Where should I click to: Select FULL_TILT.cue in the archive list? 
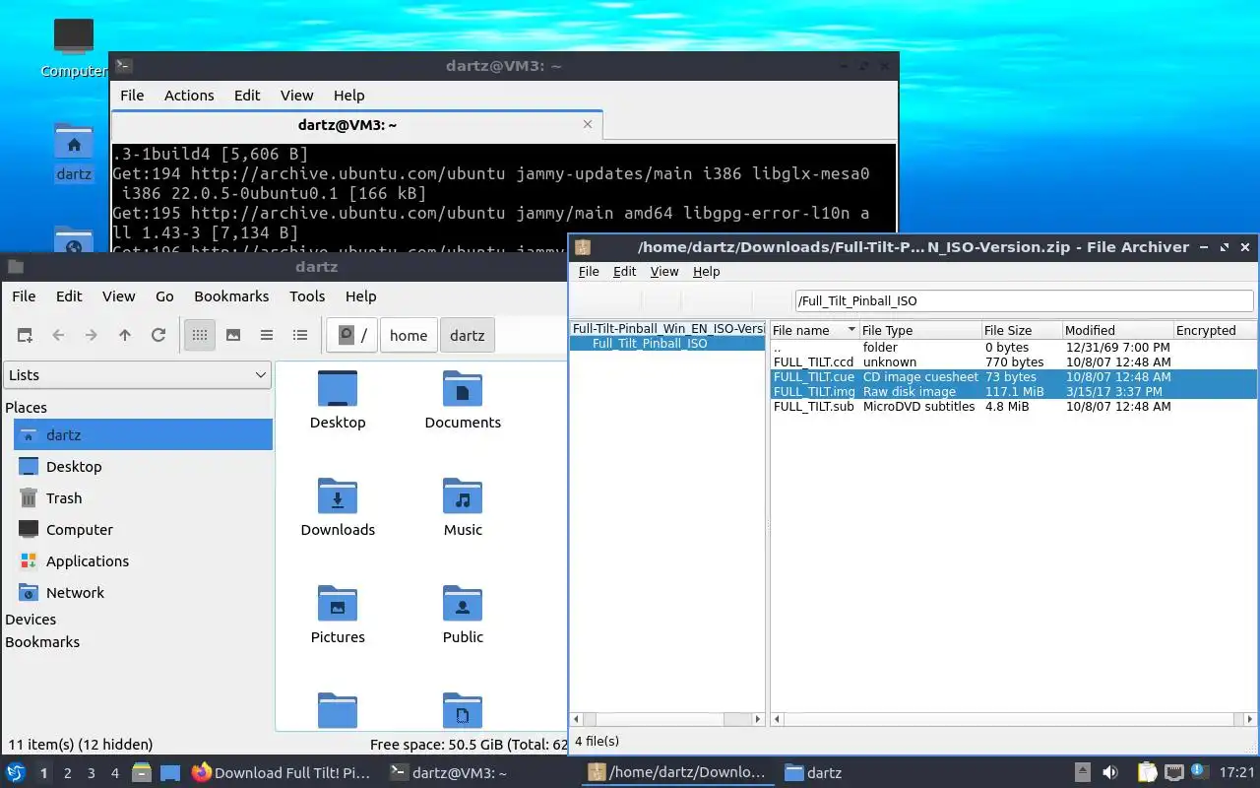[1014, 376]
